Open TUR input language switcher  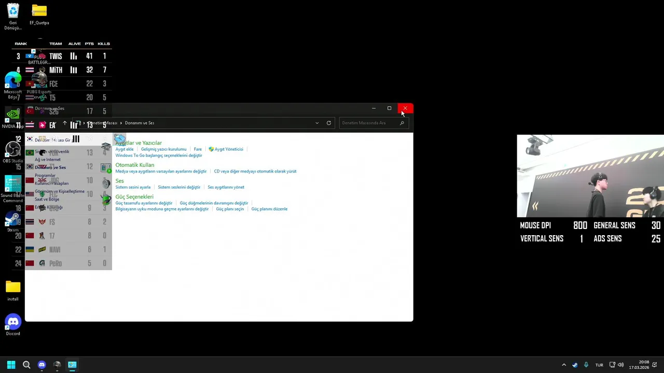599,365
